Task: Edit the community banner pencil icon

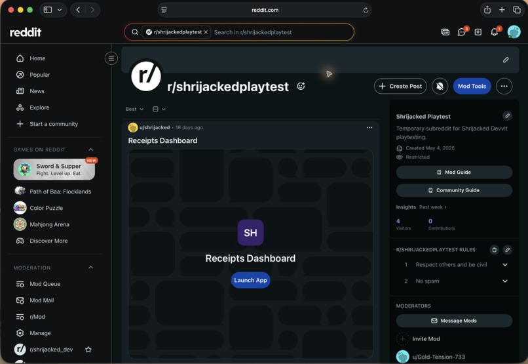Action: [506, 60]
